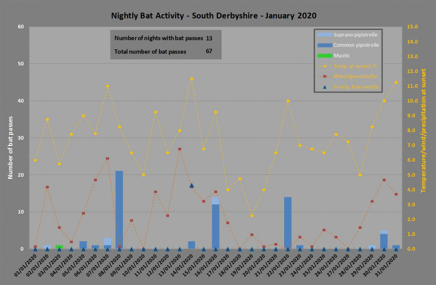Select the bar on 05/01/2020
This screenshot has width=436, height=285.
pos(83,245)
